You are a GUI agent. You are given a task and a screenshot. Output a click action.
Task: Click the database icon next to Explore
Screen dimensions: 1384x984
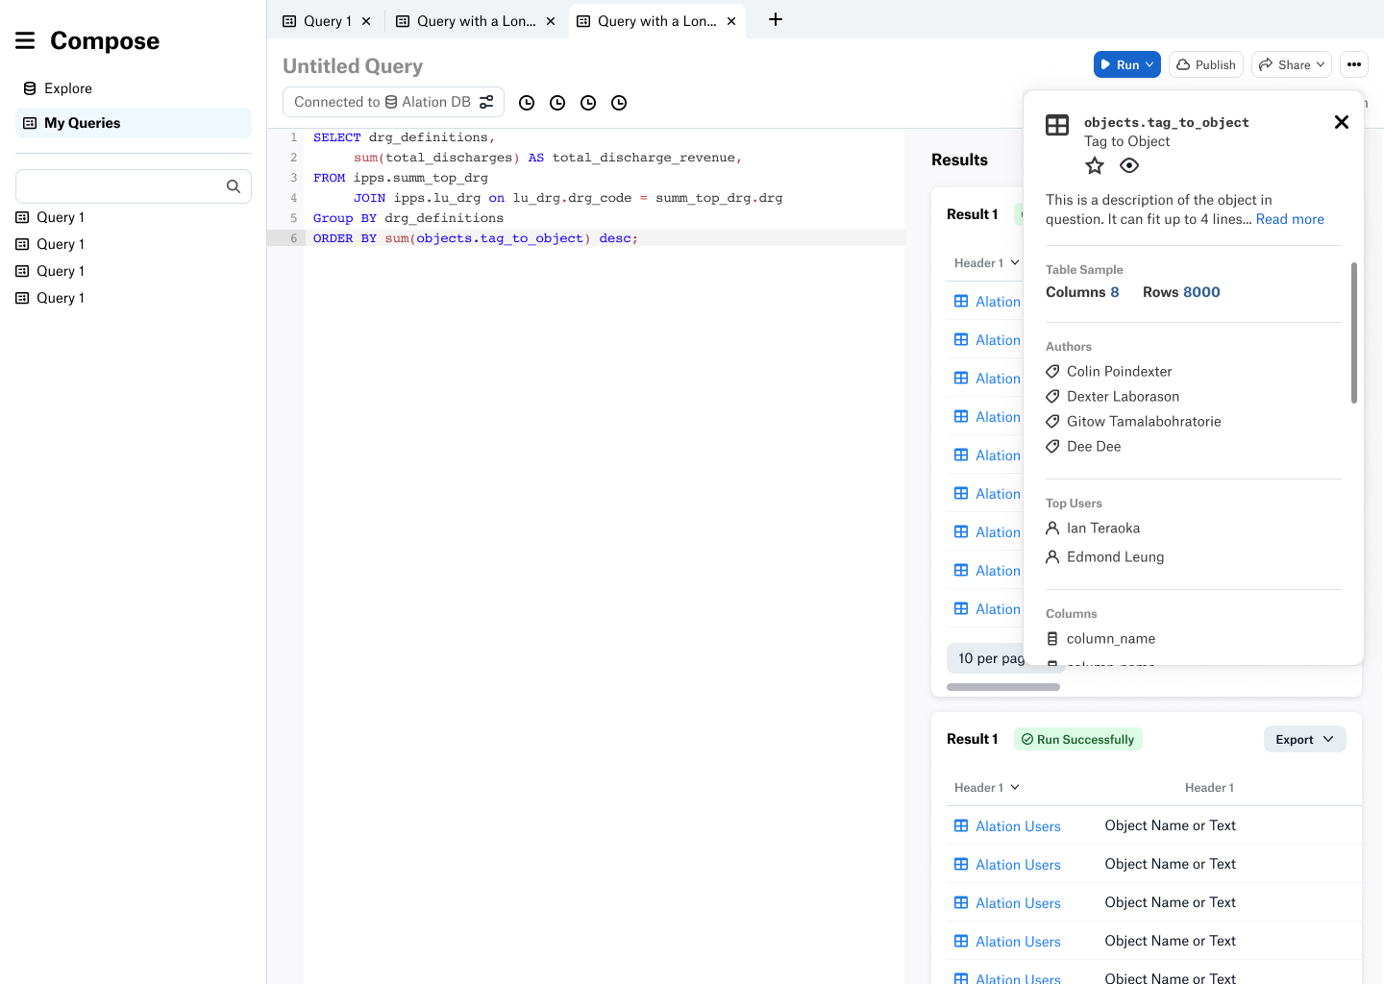[30, 88]
